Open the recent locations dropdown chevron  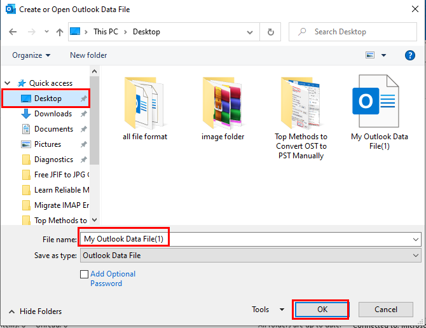point(46,32)
